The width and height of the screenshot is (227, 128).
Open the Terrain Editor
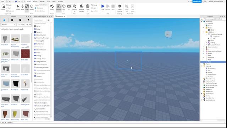point(52,7)
